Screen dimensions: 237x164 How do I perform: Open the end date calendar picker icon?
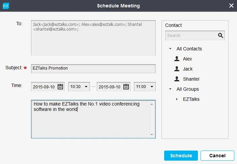(126, 87)
